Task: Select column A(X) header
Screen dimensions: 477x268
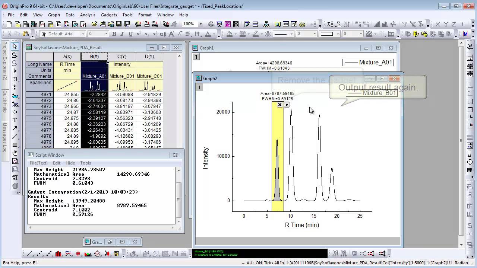Action: (x=67, y=57)
